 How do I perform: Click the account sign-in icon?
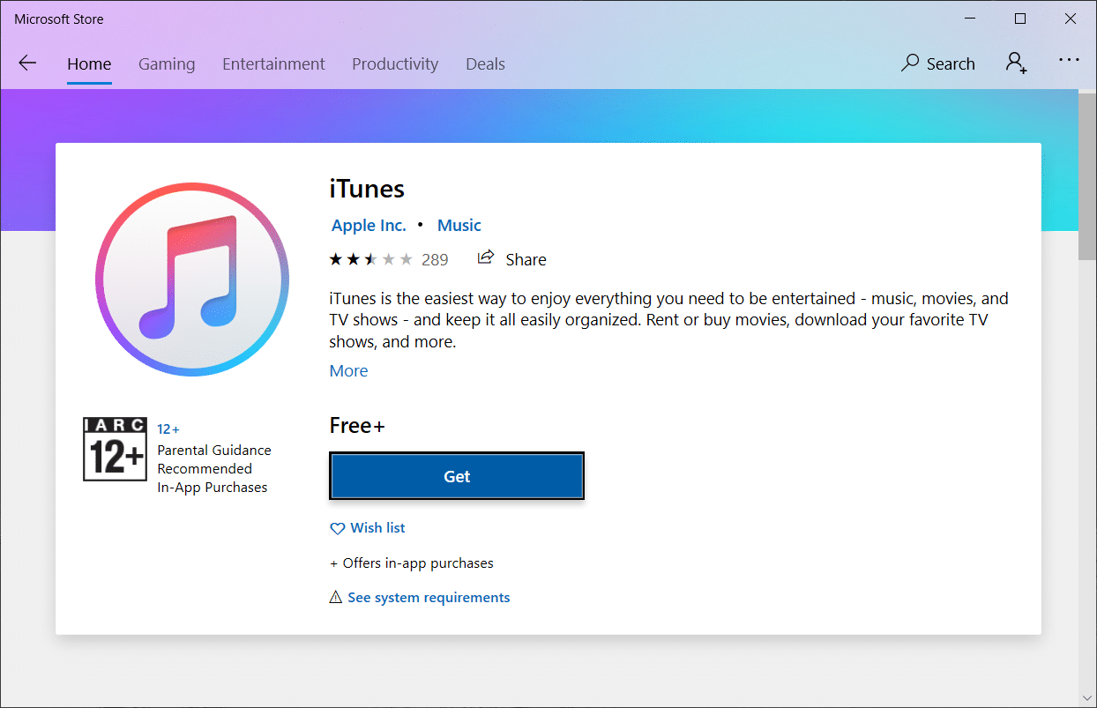1016,63
